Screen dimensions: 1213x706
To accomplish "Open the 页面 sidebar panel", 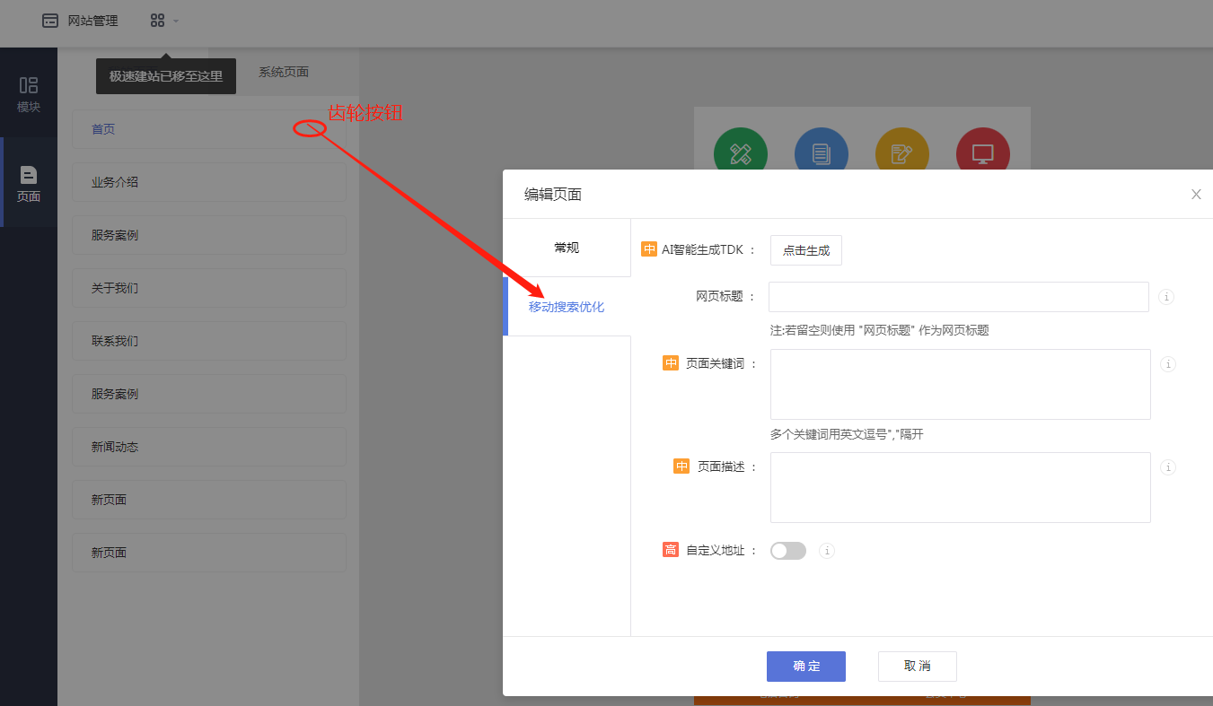I will click(29, 183).
